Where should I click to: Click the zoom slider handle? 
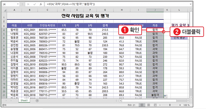tap(170, 105)
